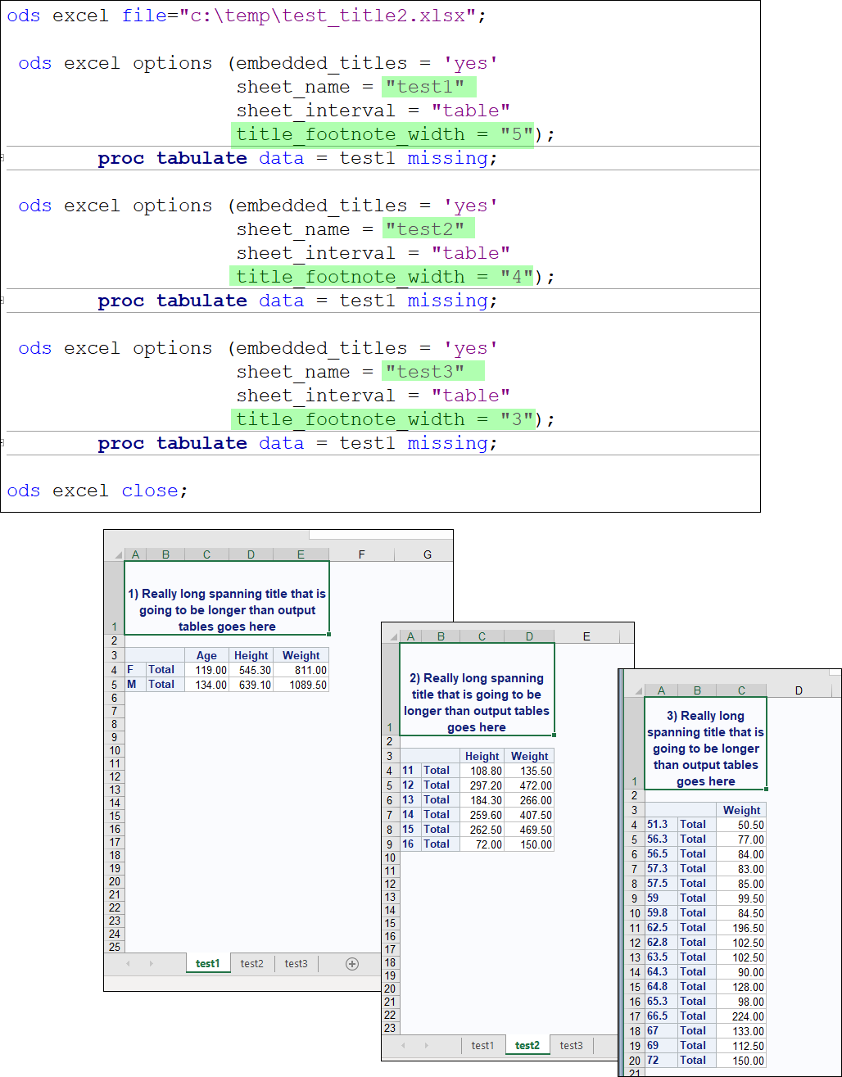Select the merged title cell beginning with "1) Really long"
The width and height of the screenshot is (842, 1077).
[x=227, y=598]
